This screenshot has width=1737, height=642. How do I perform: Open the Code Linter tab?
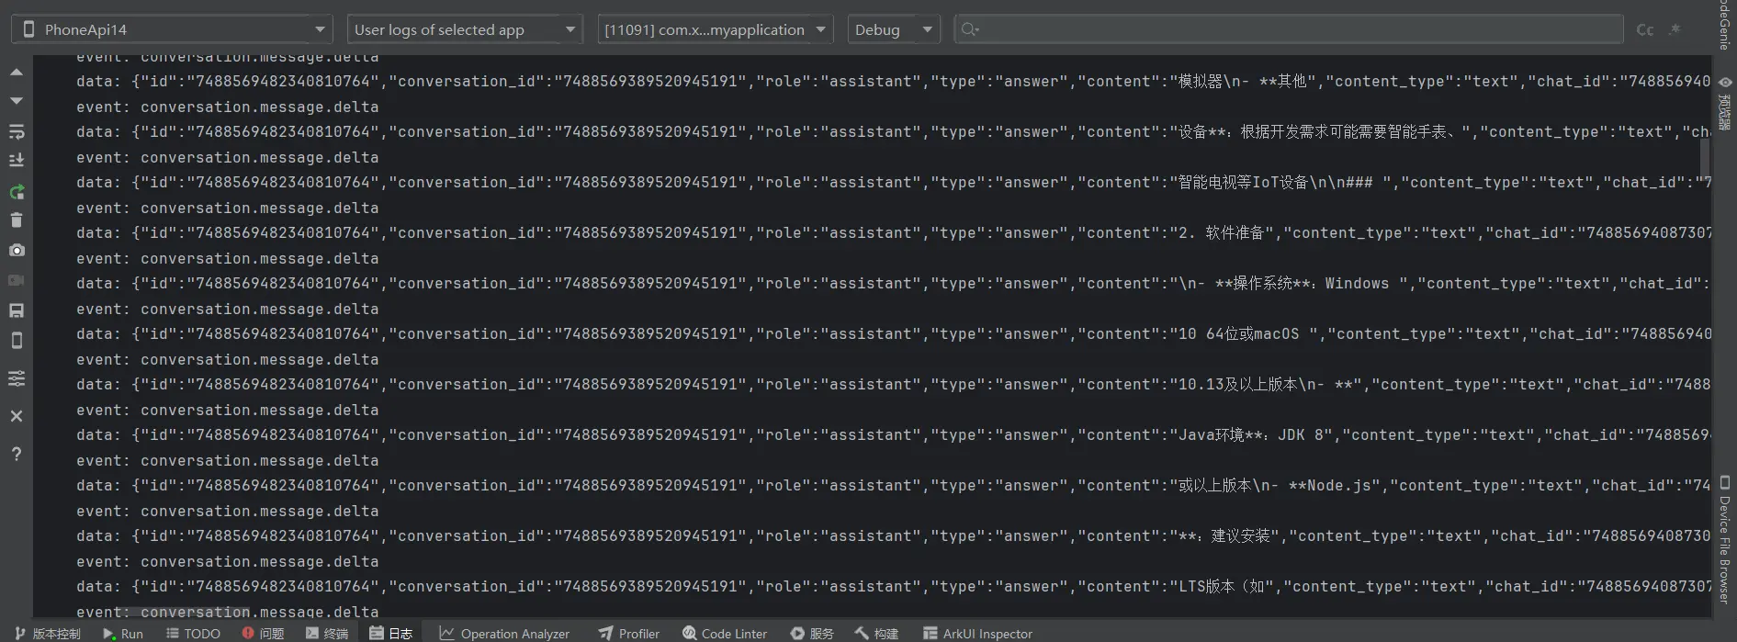pyautogui.click(x=725, y=633)
